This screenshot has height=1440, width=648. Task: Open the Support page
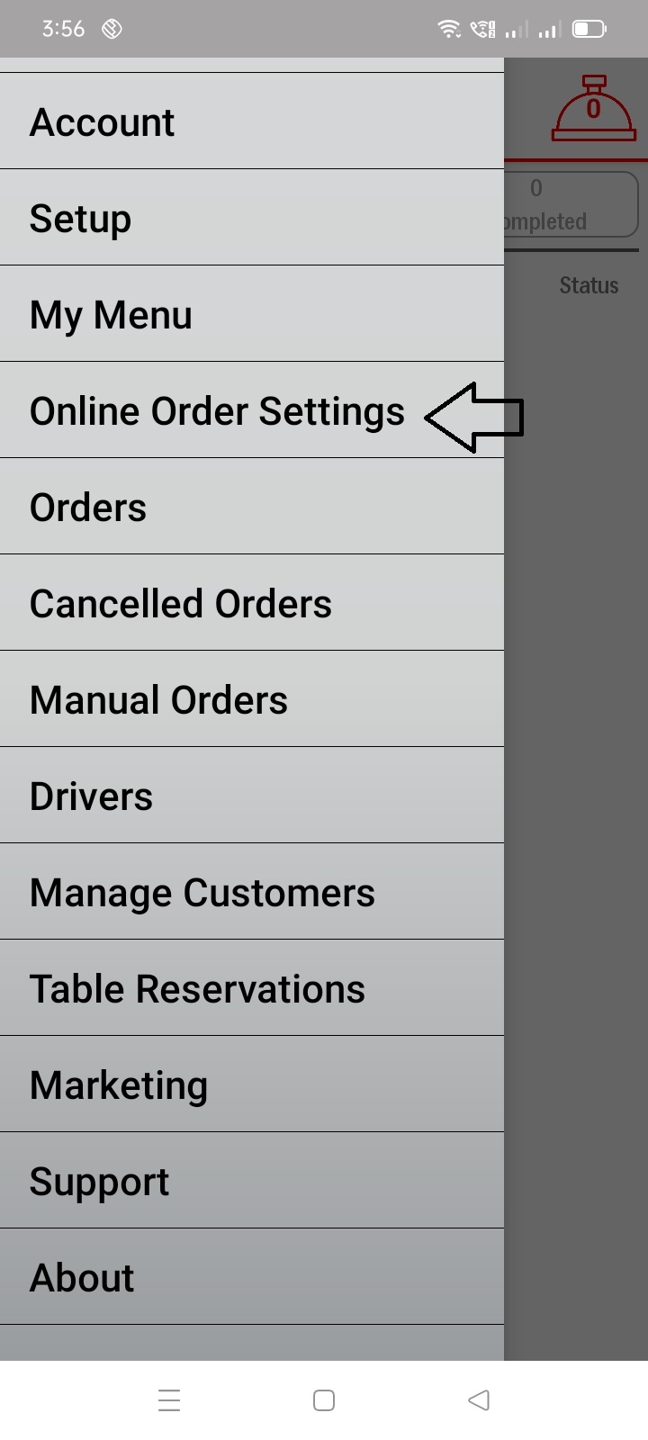(252, 1180)
